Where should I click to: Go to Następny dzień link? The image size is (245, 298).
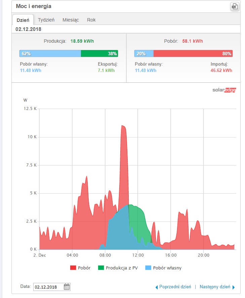click(215, 287)
